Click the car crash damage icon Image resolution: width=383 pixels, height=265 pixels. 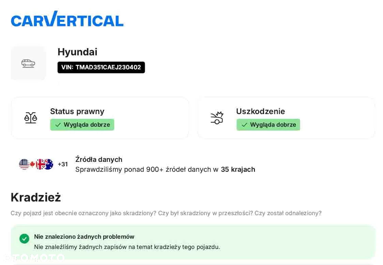click(217, 118)
